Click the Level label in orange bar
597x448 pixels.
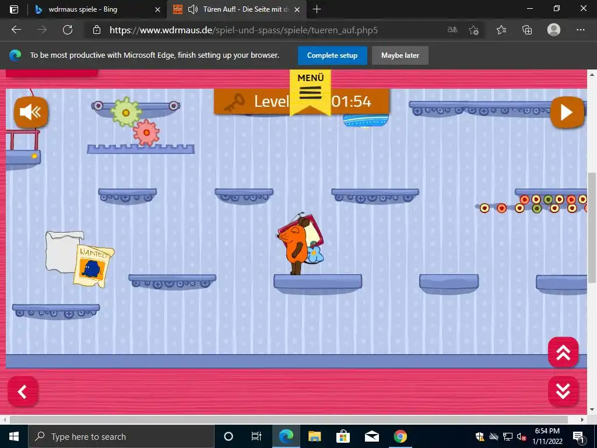272,101
